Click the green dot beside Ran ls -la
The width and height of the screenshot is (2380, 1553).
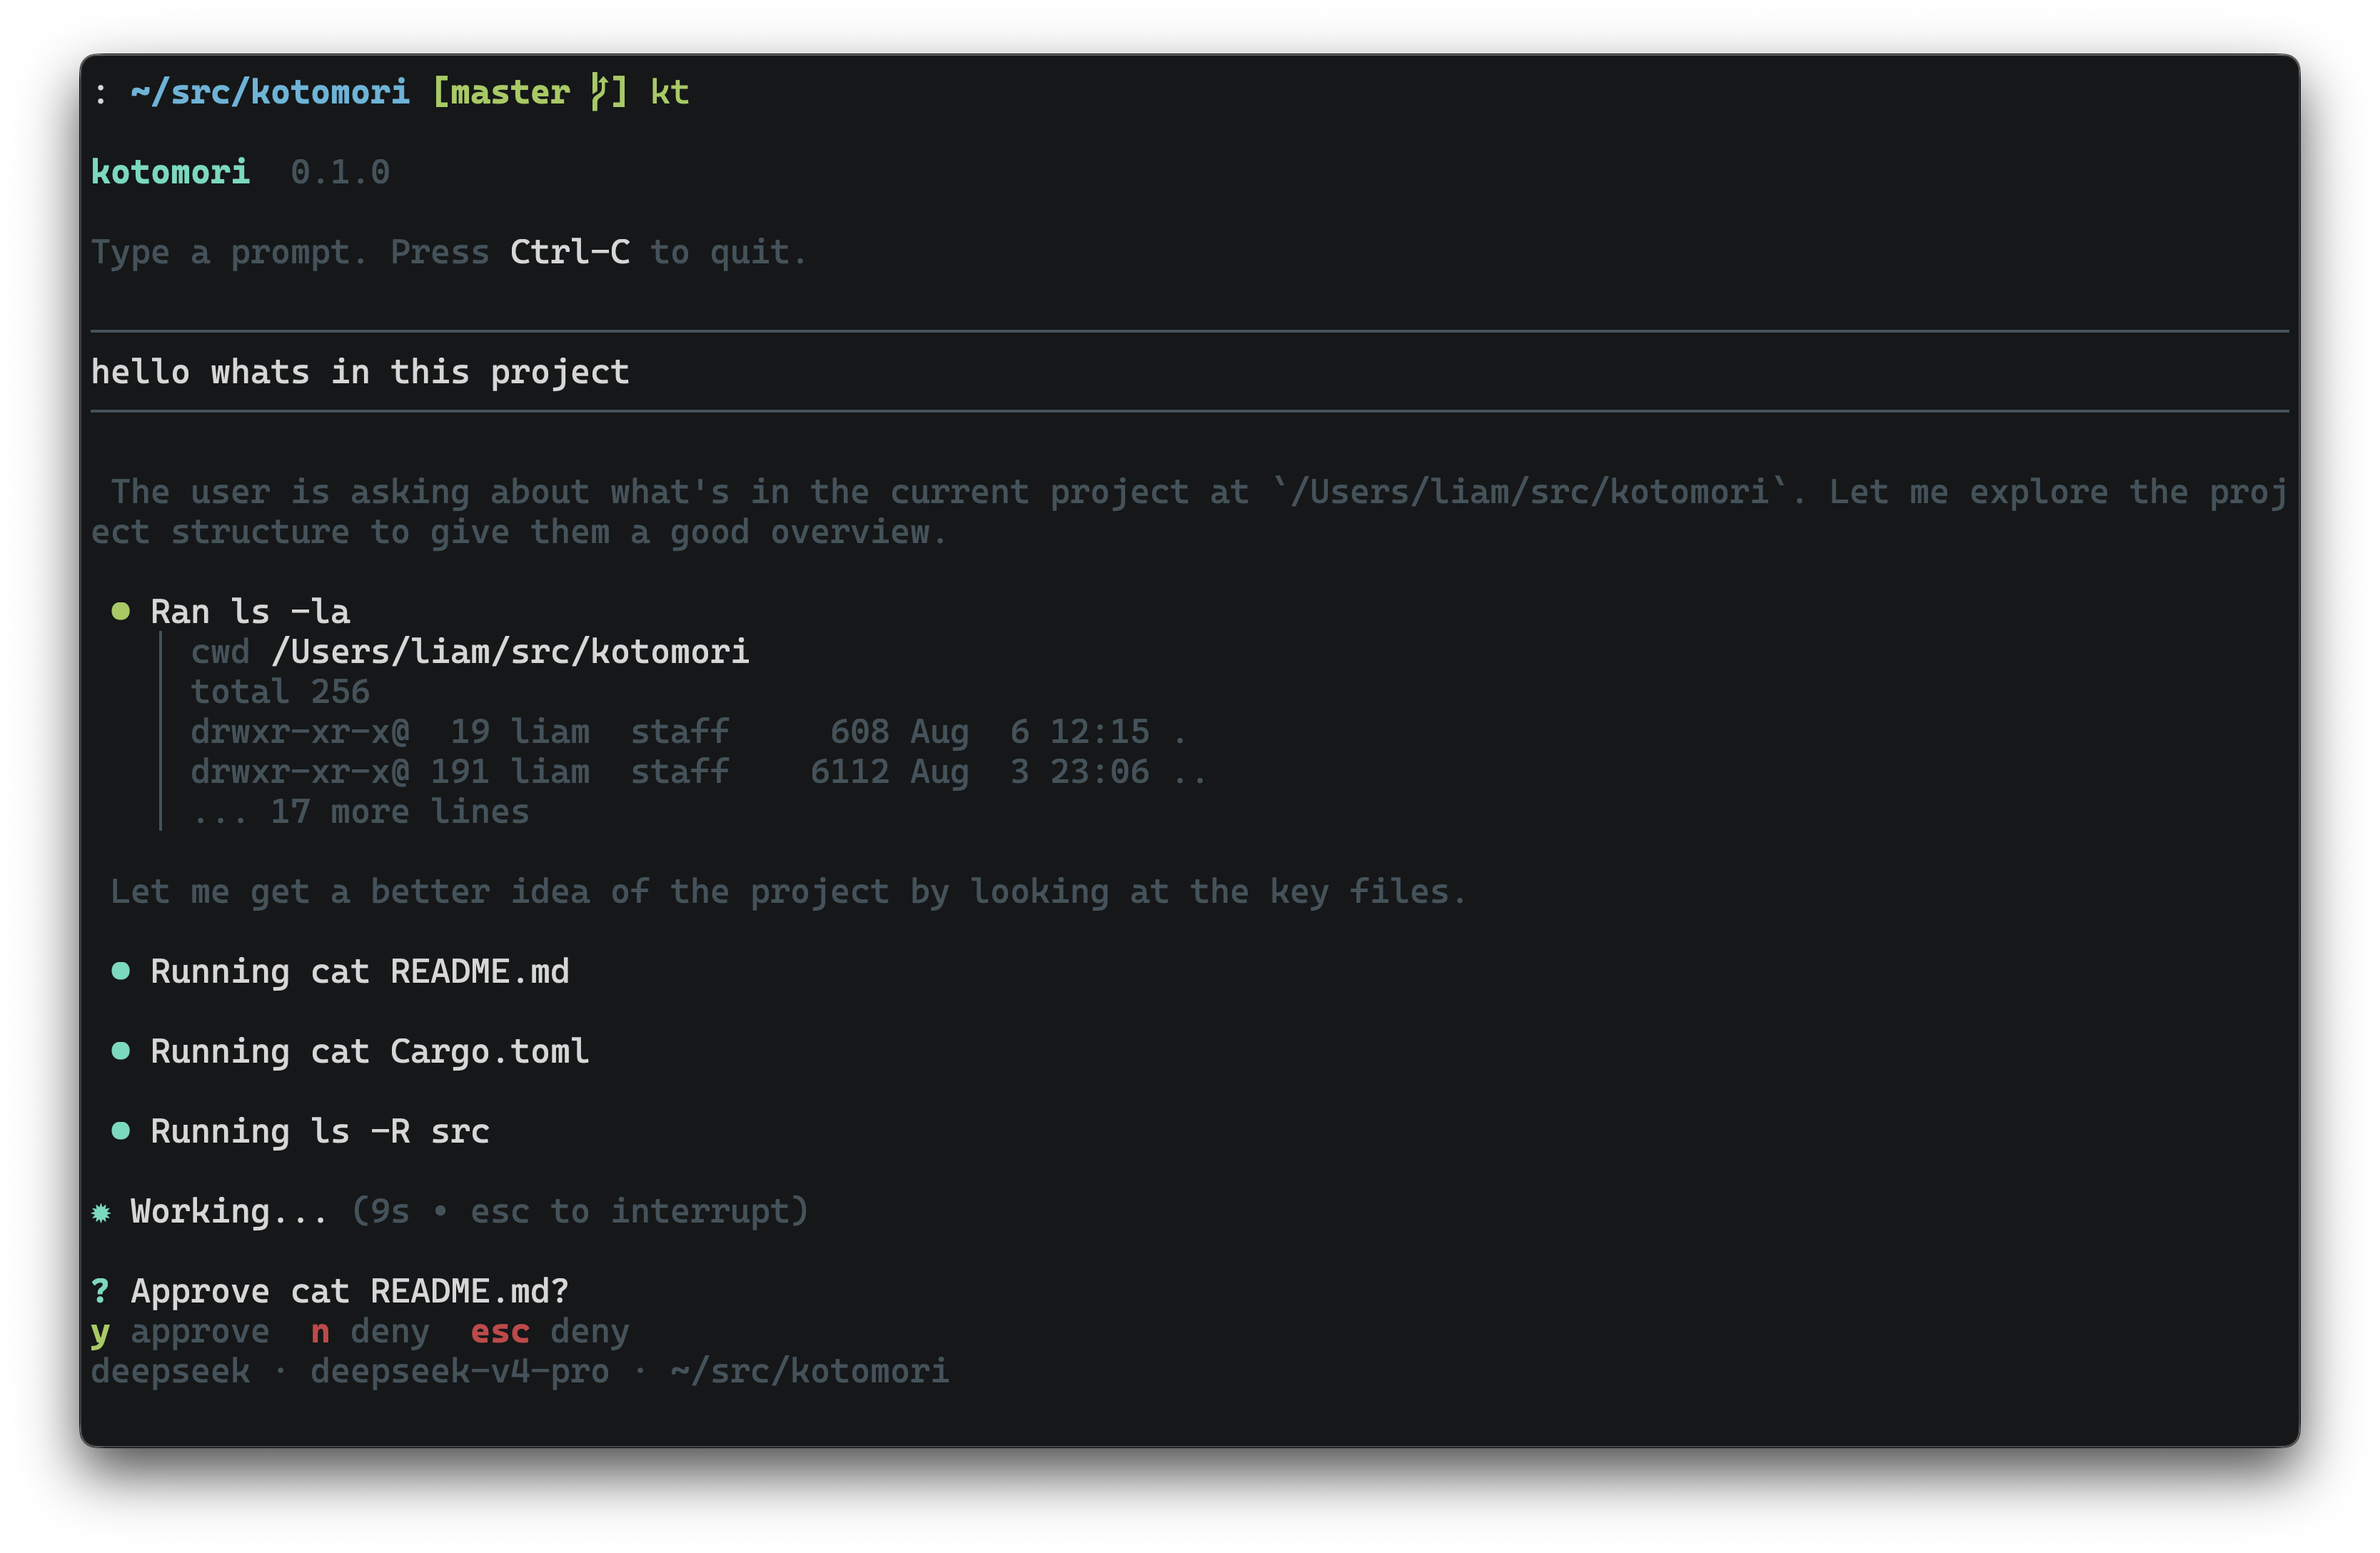[x=121, y=611]
